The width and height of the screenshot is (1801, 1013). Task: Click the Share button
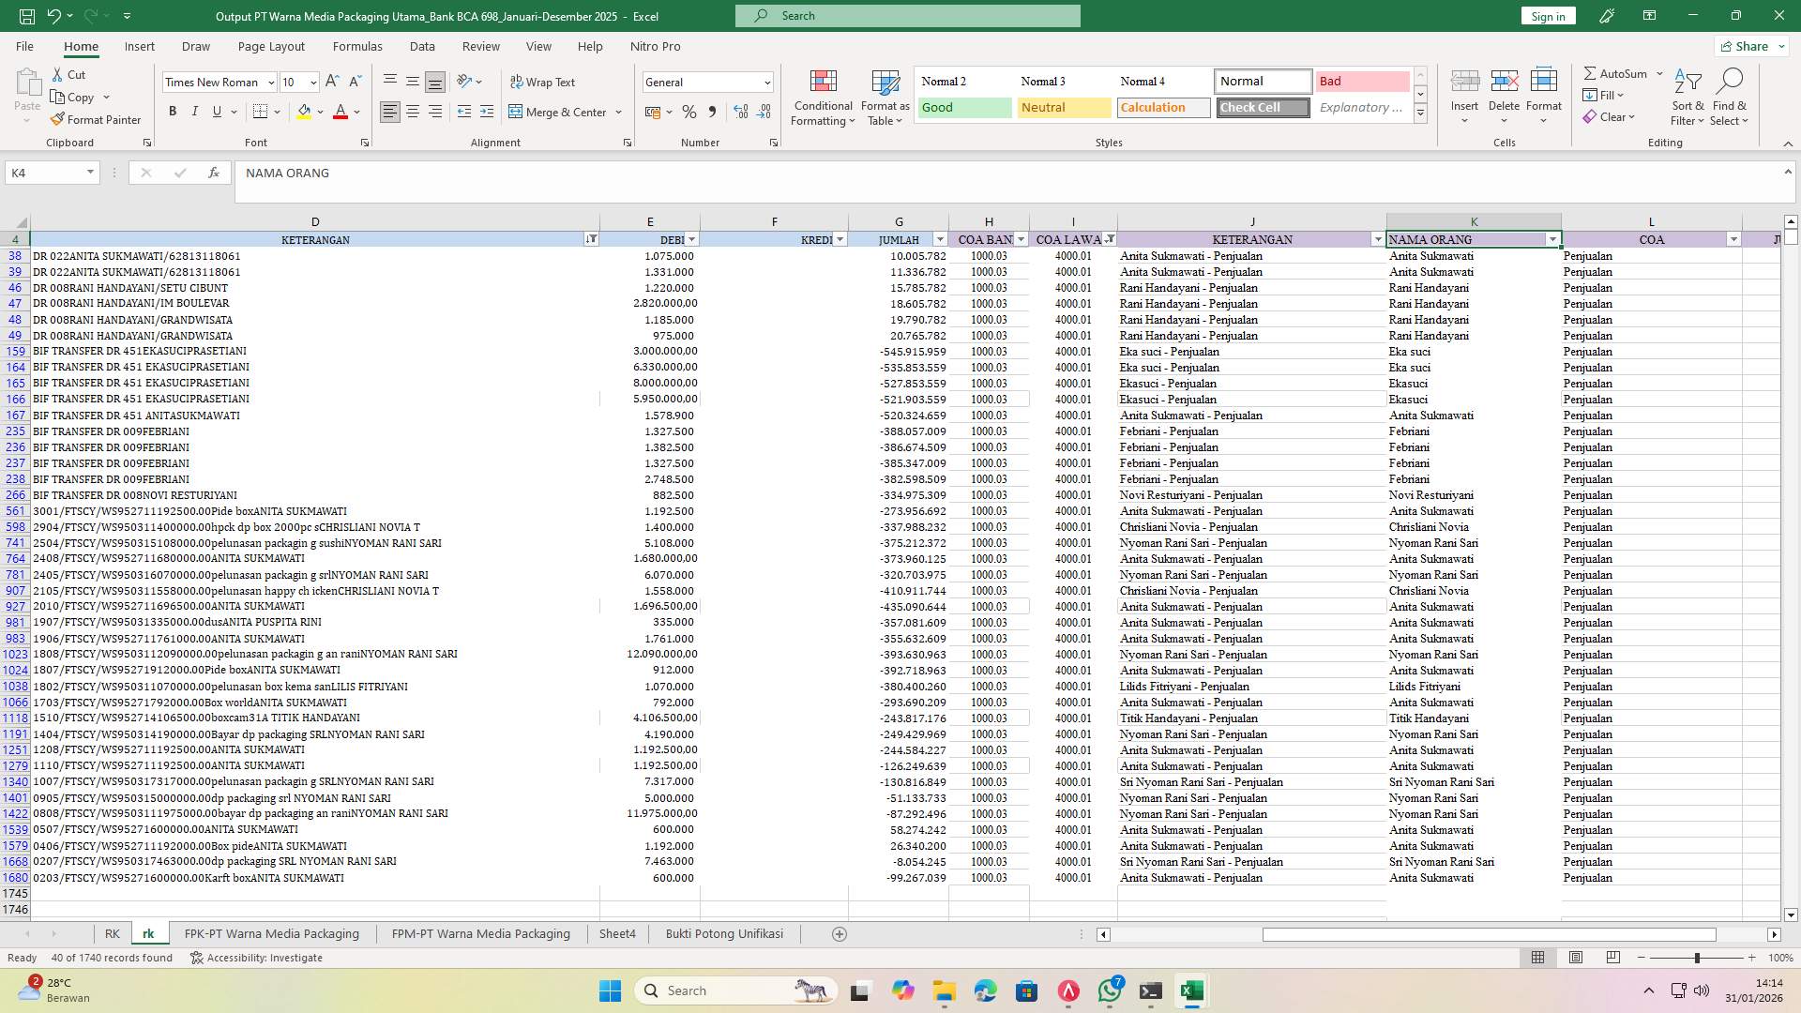pyautogui.click(x=1748, y=45)
